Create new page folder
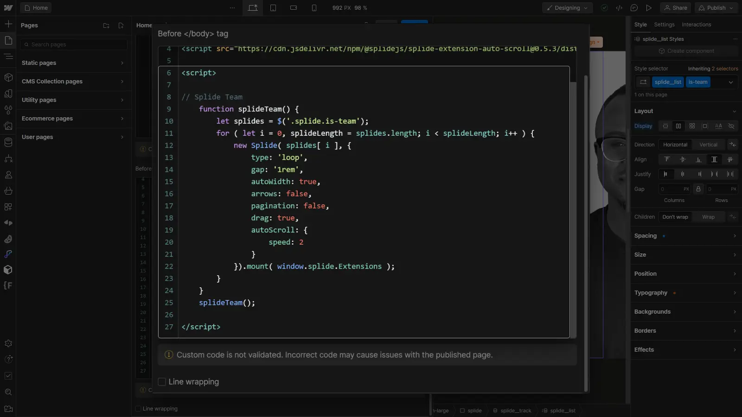Image resolution: width=742 pixels, height=417 pixels. (x=106, y=25)
